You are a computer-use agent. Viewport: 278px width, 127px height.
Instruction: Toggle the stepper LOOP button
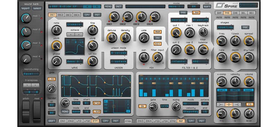point(97,112)
